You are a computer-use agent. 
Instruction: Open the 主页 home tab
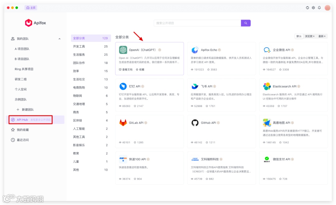pyautogui.click(x=31, y=8)
